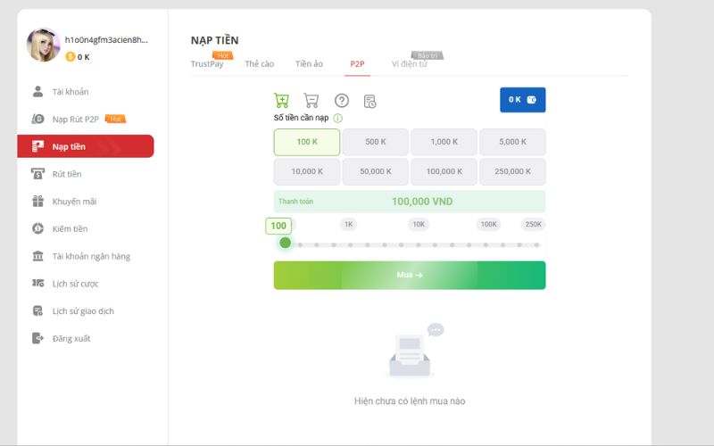
Task: Open Rút tiền menu item
Action: pyautogui.click(x=66, y=174)
